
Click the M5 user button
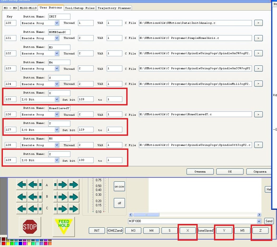pos(242,231)
